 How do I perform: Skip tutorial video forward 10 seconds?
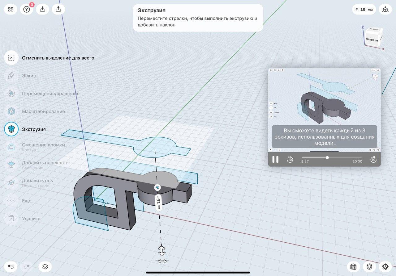point(373,159)
